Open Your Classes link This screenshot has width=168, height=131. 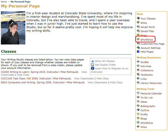click(148, 18)
